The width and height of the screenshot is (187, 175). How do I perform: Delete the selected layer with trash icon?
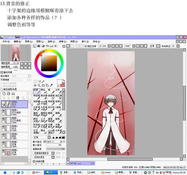(18, 98)
